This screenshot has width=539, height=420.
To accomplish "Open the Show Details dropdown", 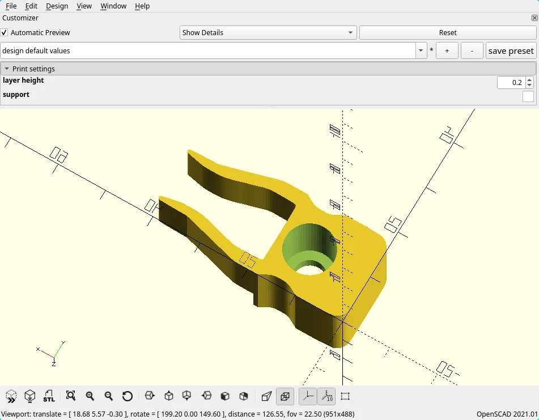I will coord(268,33).
